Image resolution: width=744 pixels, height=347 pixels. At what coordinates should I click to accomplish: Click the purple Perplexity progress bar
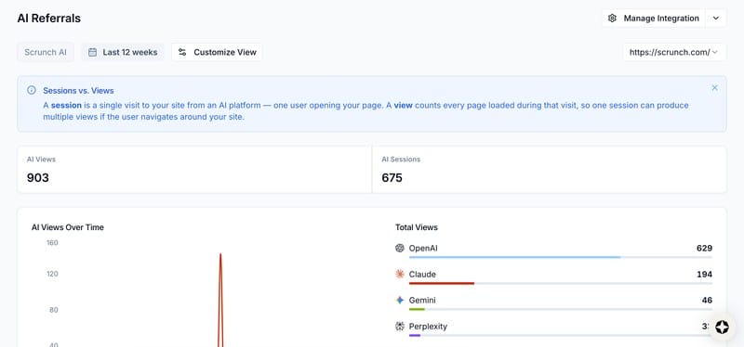[415, 335]
